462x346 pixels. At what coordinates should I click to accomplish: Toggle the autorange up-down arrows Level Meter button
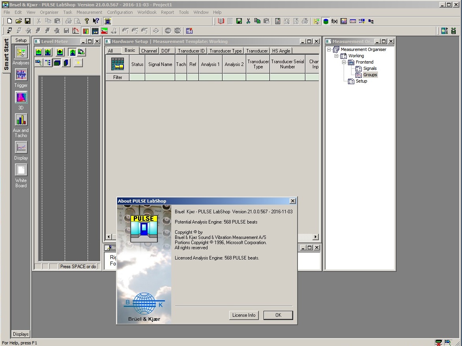tap(48, 52)
